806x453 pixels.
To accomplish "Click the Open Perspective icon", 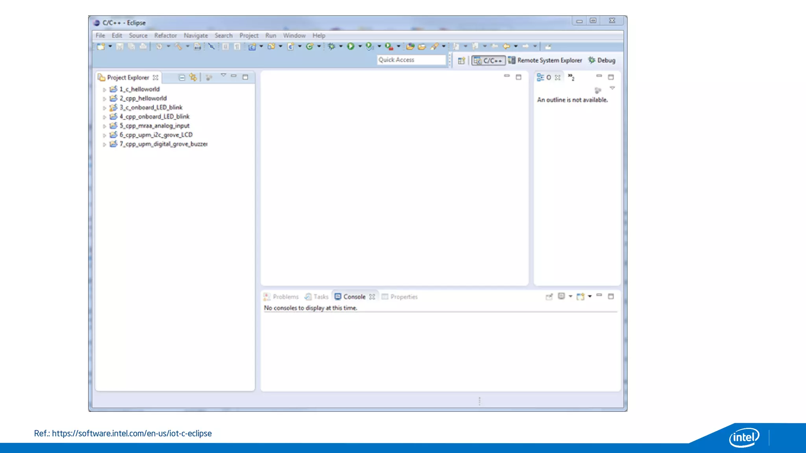I will point(461,61).
